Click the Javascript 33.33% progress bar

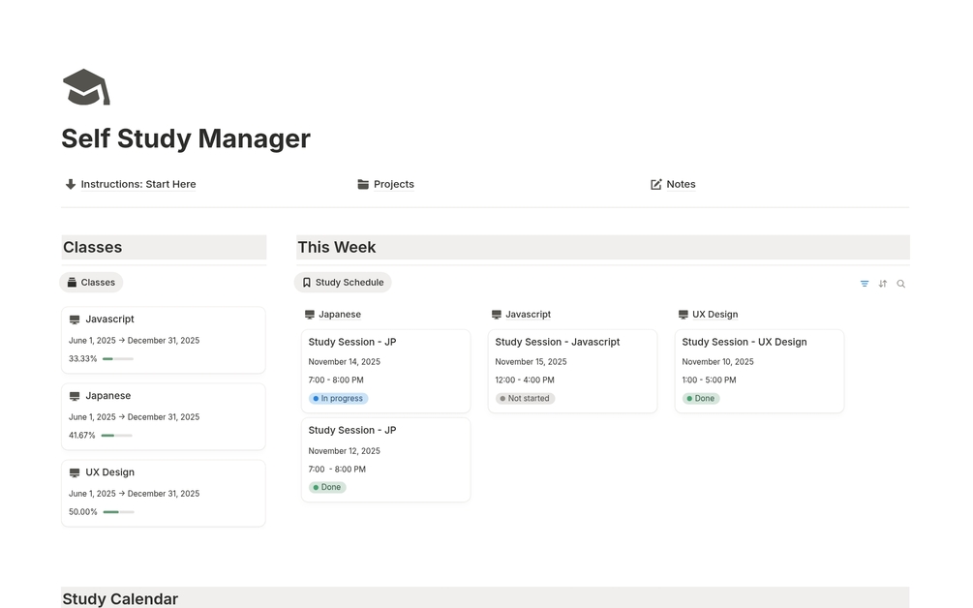pyautogui.click(x=118, y=358)
